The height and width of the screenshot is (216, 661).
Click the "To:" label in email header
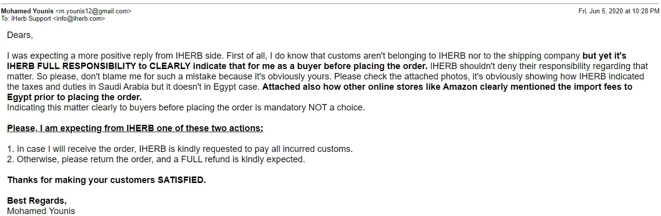(5, 19)
